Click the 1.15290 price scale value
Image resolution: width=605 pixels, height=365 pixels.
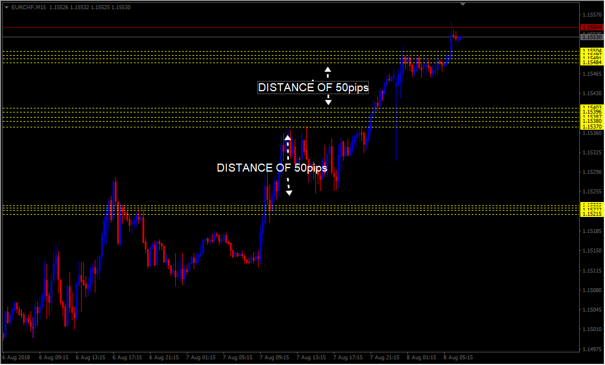[x=592, y=172]
